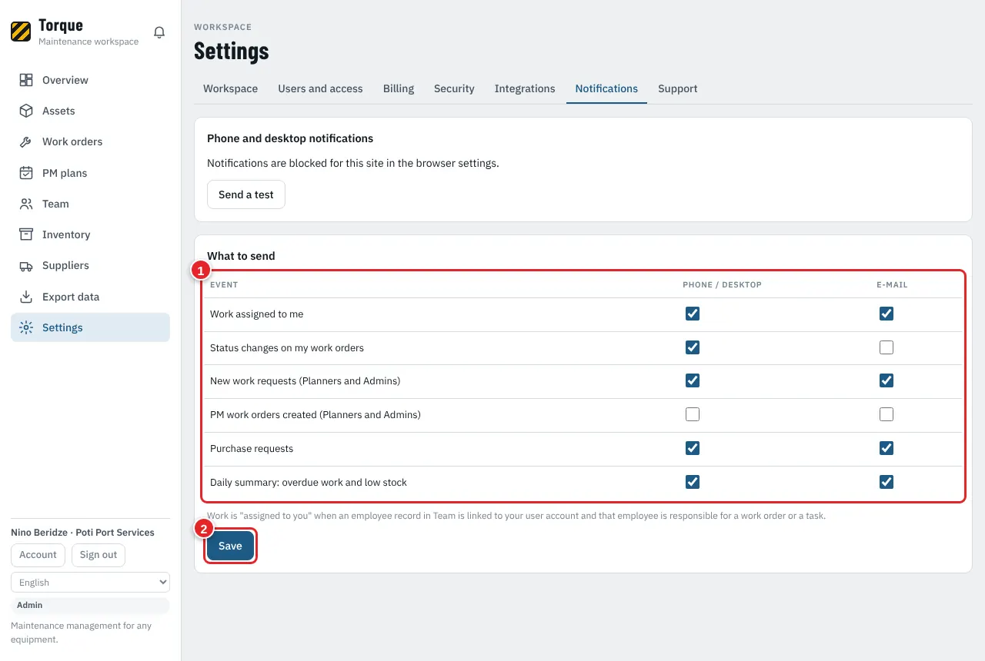
Task: Open the notification bell
Action: point(159,32)
